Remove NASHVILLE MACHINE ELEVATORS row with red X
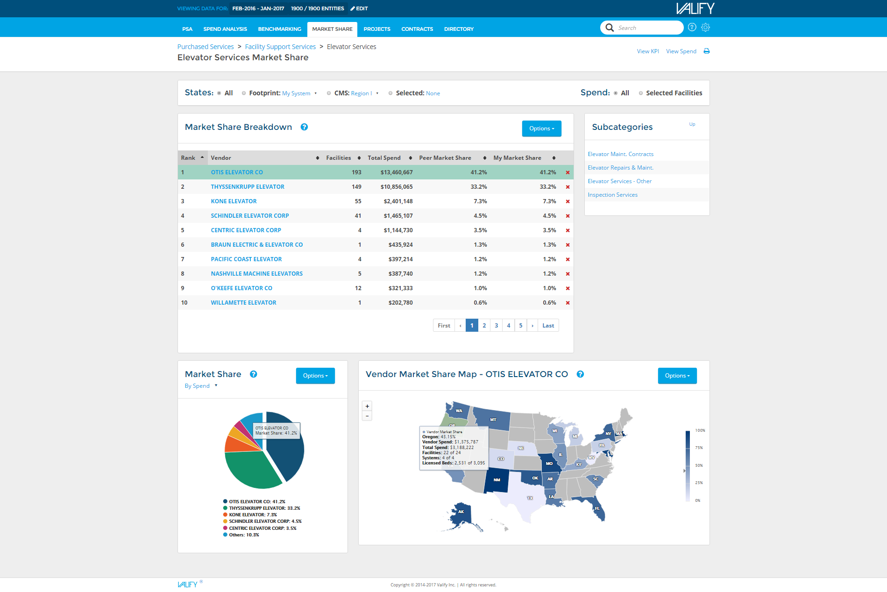Screen dimensions: 887x592 568,274
